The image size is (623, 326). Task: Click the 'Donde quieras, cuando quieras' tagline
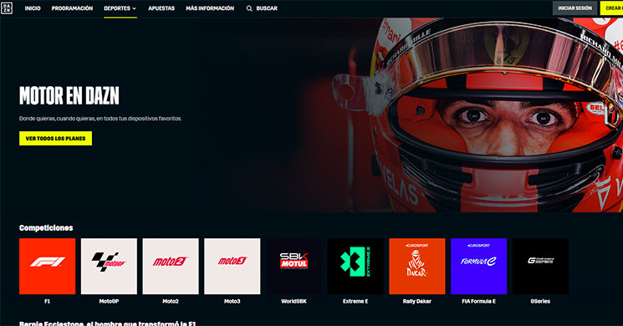[x=100, y=119]
